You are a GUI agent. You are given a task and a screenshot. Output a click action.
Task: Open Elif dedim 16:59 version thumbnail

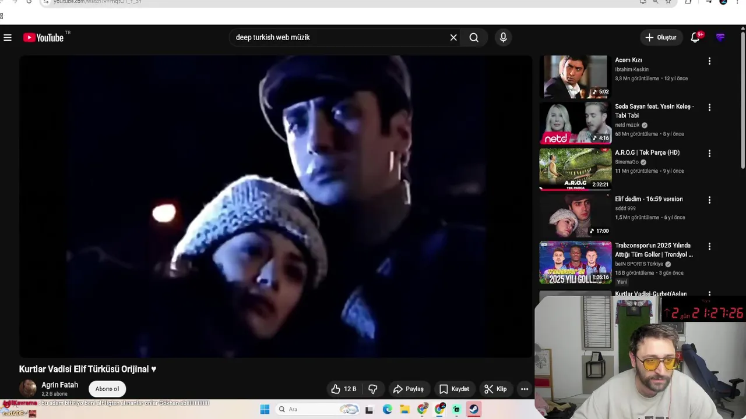pos(575,215)
